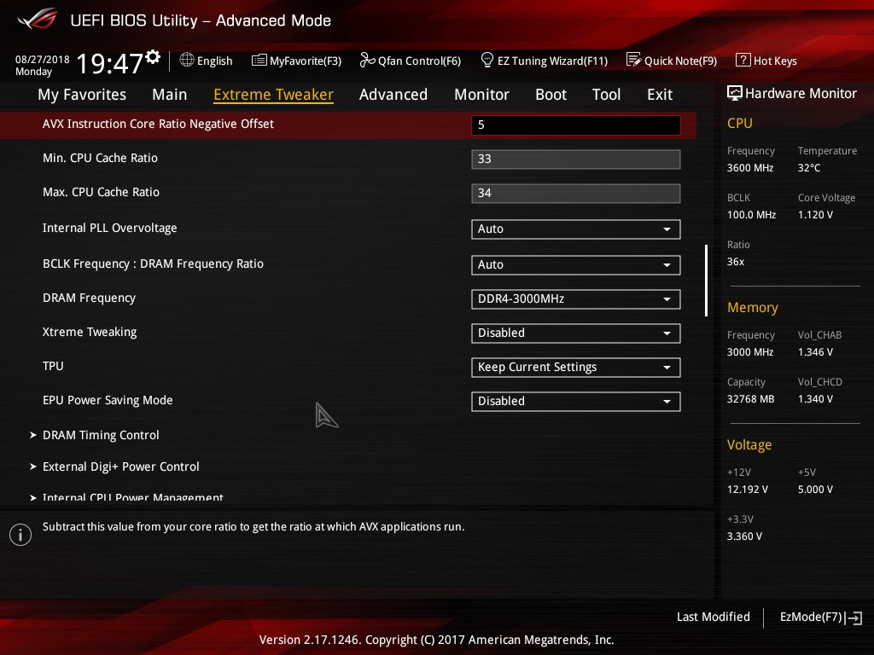Click Last Modified button
Viewport: 874px width, 655px height.
713,617
